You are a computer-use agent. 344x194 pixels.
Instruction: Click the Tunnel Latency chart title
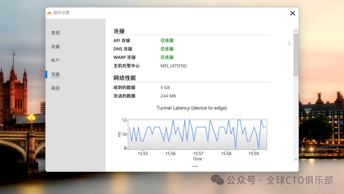click(192, 108)
